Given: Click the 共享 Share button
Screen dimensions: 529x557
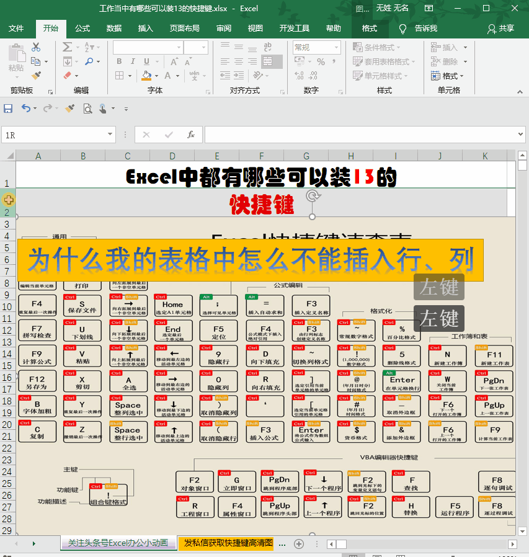Looking at the screenshot, I should (500, 29).
